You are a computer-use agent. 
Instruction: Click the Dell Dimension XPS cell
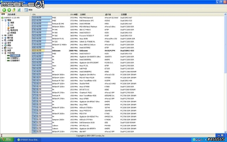pos(87,21)
